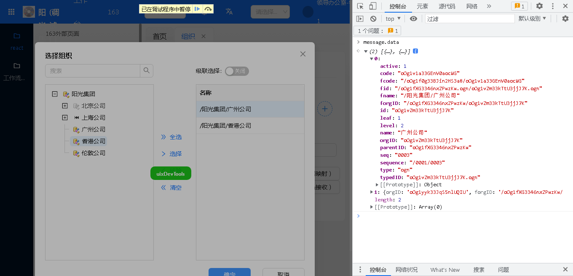573x276 pixels.
Task: Click the console sidebar show icon
Action: click(360, 19)
